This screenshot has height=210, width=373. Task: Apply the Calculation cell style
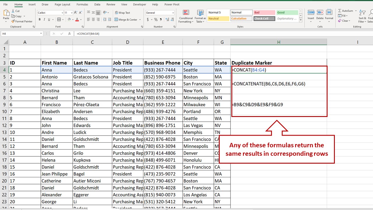[241, 18]
